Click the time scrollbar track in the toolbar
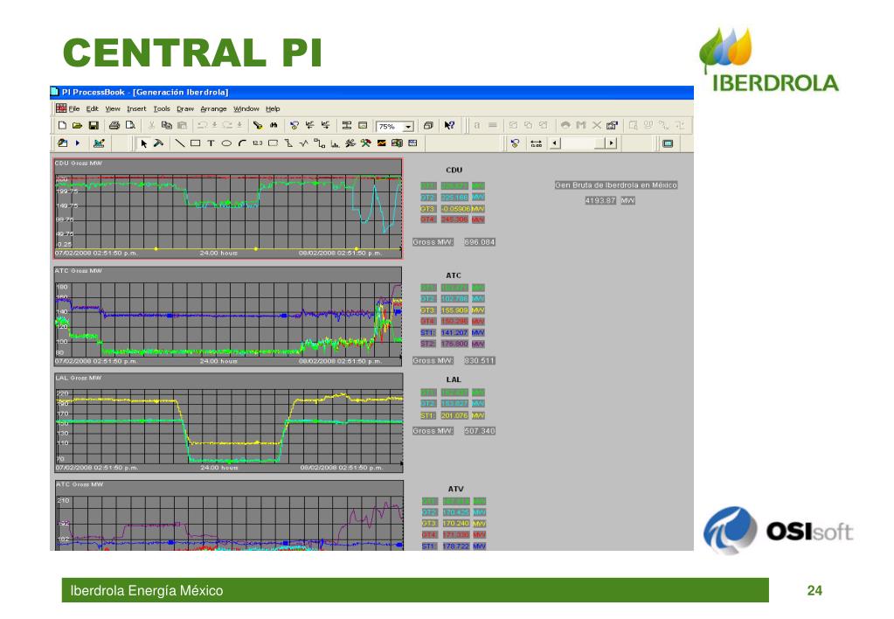The image size is (894, 619). point(583,143)
